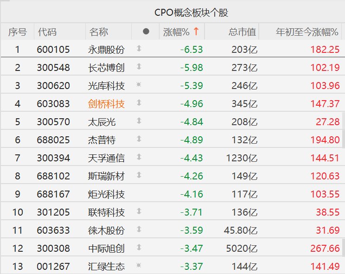Select the 杰普特 stock name
The image size is (345, 274).
102,140
